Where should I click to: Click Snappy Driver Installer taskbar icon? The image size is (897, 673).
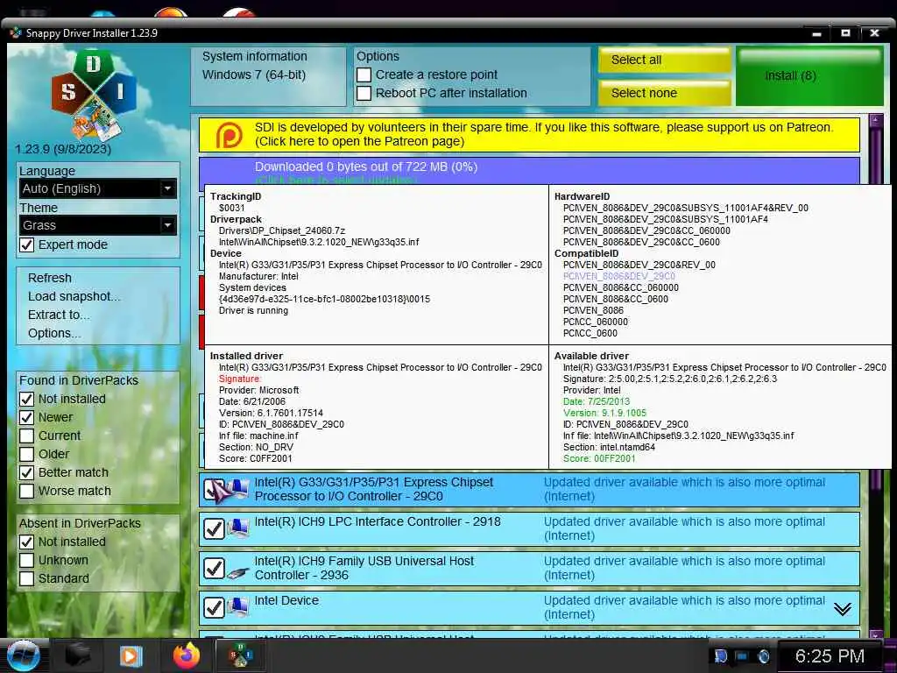(241, 655)
